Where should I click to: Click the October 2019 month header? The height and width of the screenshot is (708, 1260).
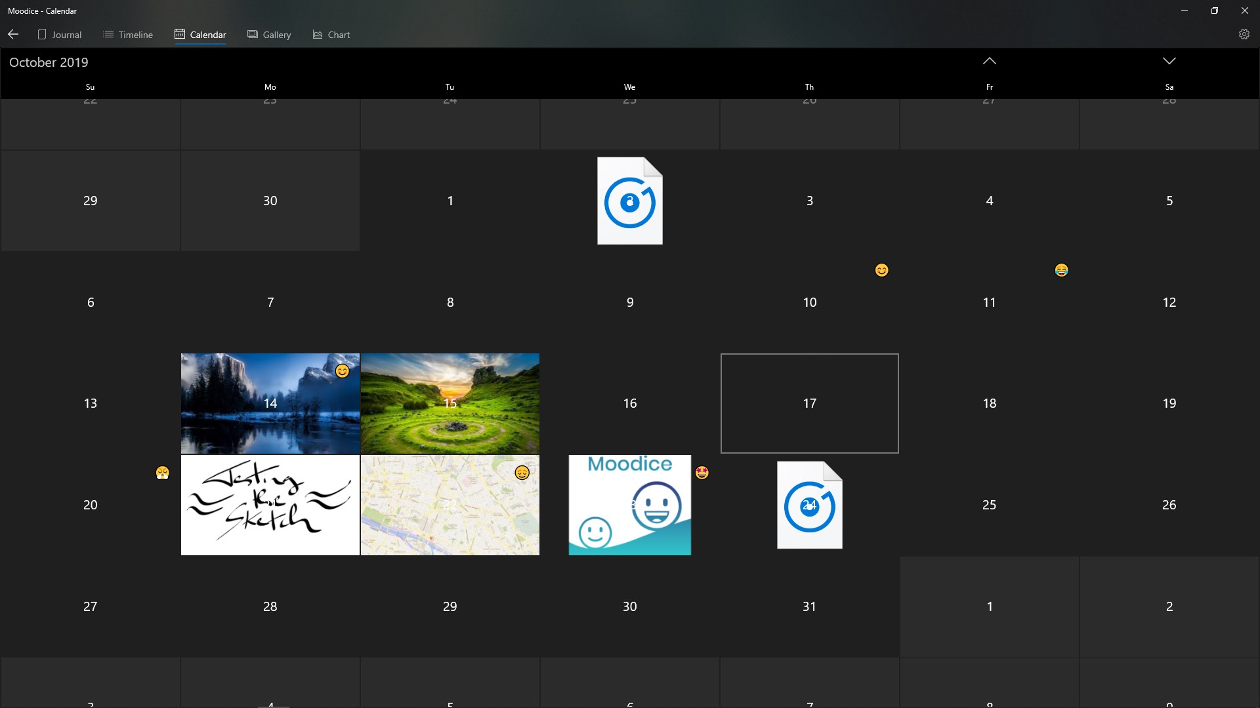[49, 62]
